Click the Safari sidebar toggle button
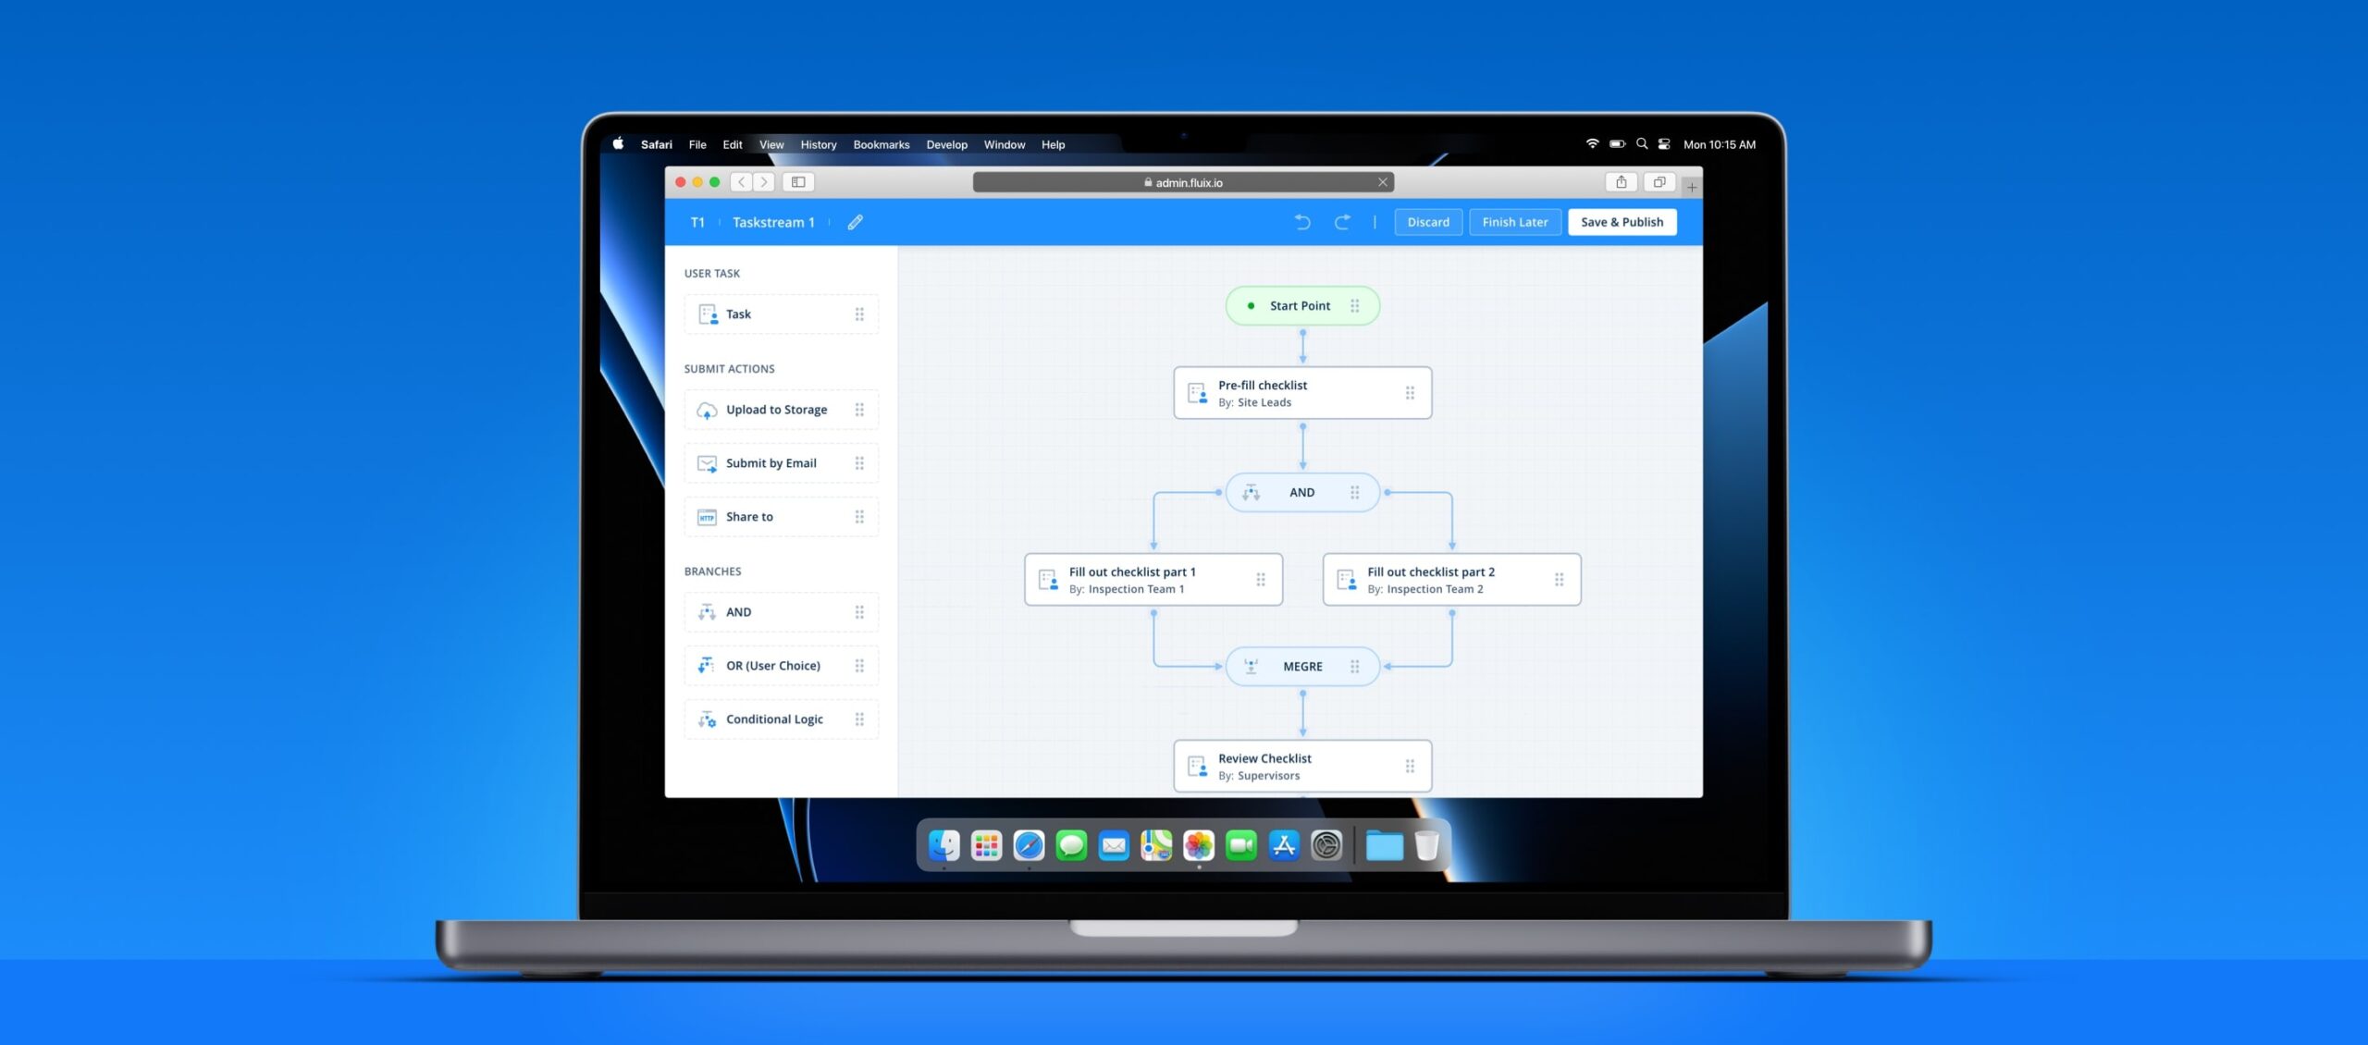The width and height of the screenshot is (2368, 1045). pyautogui.click(x=798, y=182)
